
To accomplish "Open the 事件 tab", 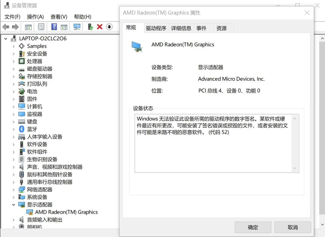I will (x=201, y=28).
